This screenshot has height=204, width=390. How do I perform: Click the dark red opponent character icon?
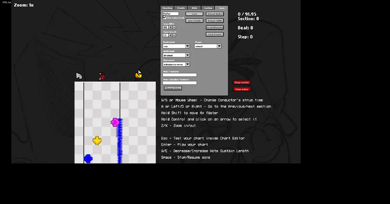coord(102,76)
